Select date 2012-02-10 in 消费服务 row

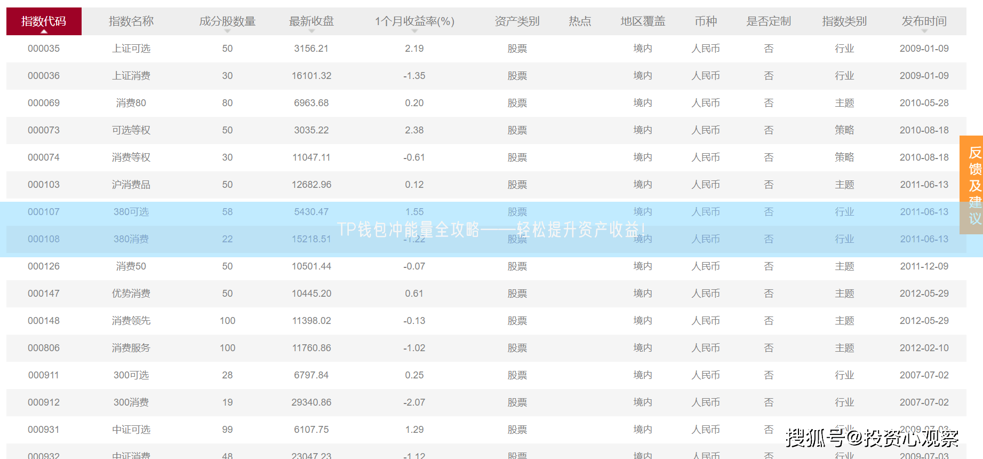[924, 348]
